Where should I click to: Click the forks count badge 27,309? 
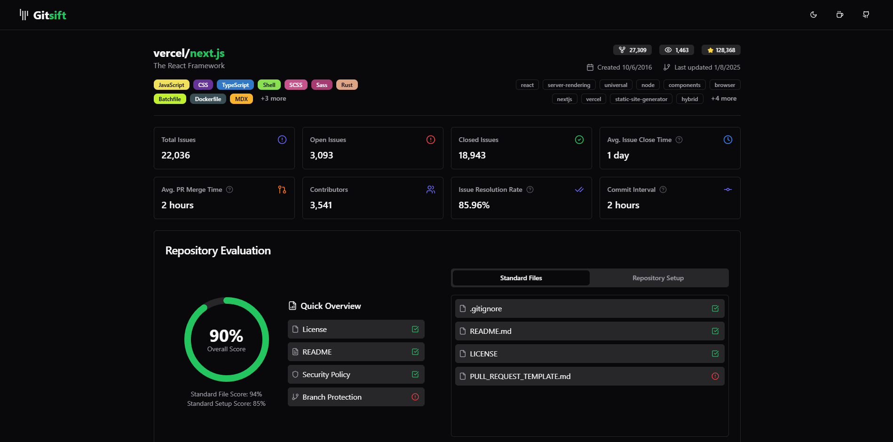tap(632, 50)
